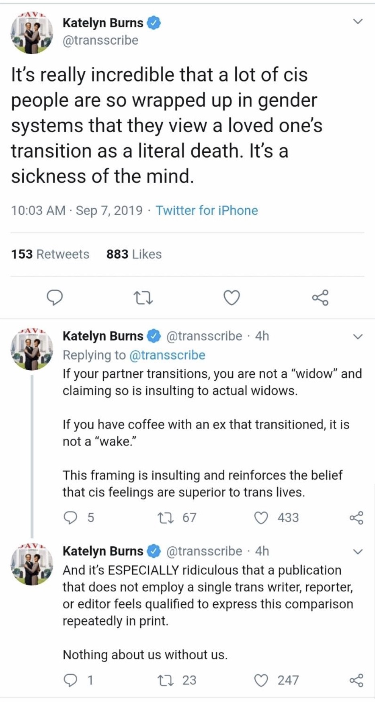Screen dimensions: 375x702
Task: Reply to the main tweet via comment icon
Action: pyautogui.click(x=55, y=298)
